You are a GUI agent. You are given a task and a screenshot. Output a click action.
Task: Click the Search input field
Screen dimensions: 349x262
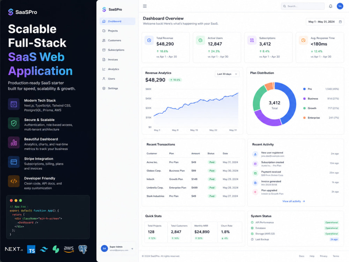pos(303,6)
